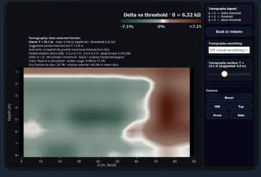Reset the camera view

point(229,98)
